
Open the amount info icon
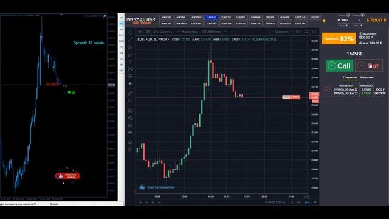click(x=348, y=15)
